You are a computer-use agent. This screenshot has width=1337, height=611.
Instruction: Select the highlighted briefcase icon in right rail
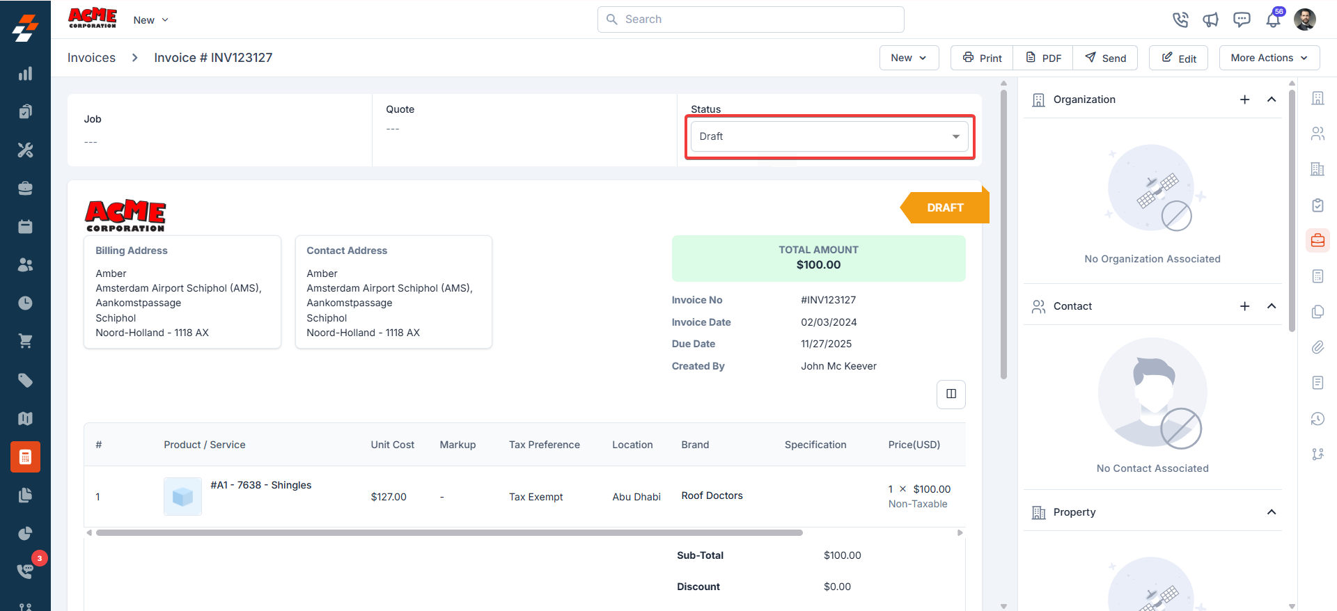tap(1318, 240)
